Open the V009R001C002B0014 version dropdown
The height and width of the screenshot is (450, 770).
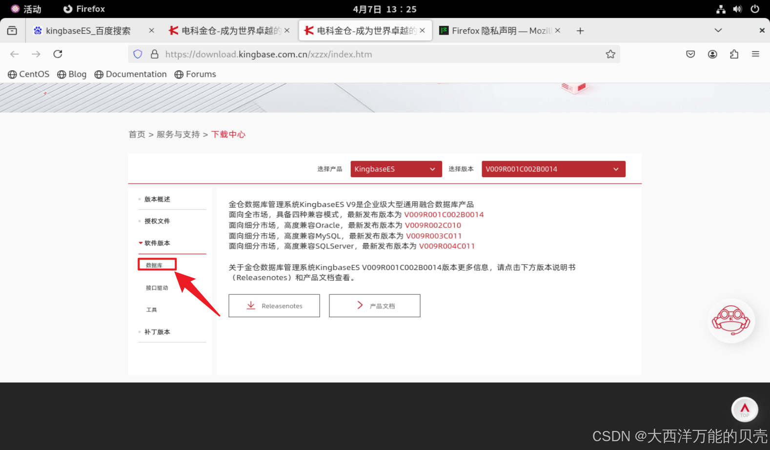click(553, 169)
